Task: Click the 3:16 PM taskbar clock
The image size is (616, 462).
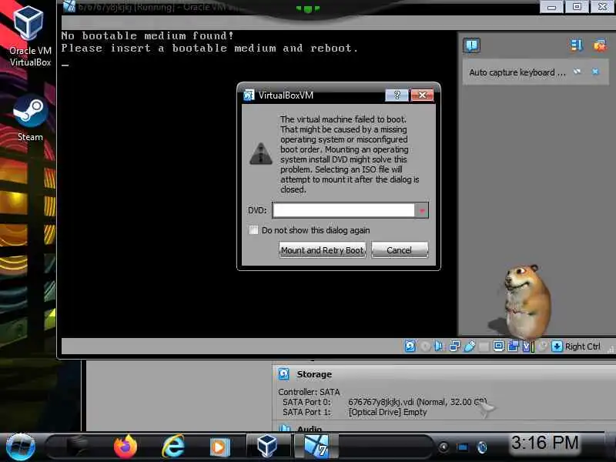Action: click(x=544, y=443)
